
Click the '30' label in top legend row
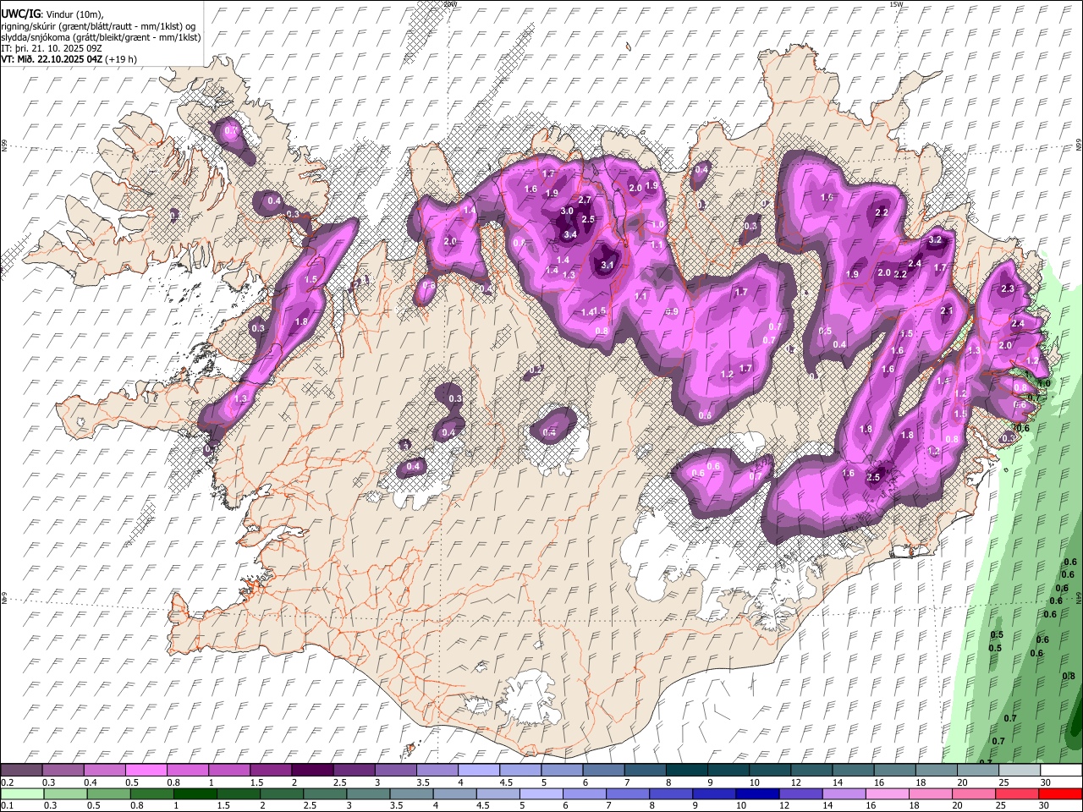coord(1046,782)
